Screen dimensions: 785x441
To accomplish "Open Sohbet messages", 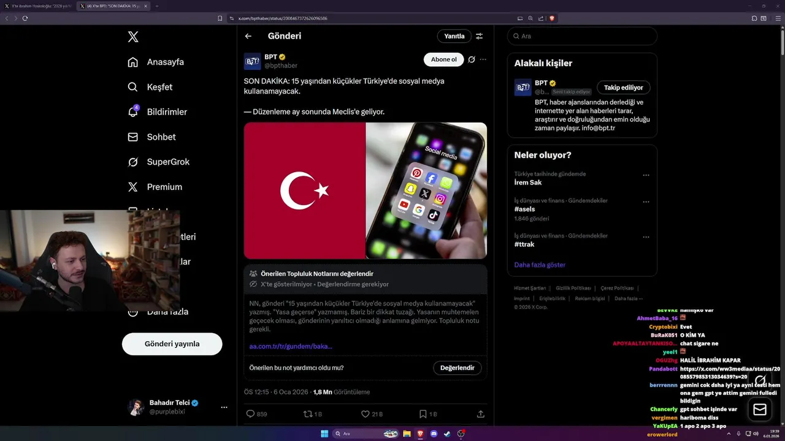I will [x=151, y=137].
